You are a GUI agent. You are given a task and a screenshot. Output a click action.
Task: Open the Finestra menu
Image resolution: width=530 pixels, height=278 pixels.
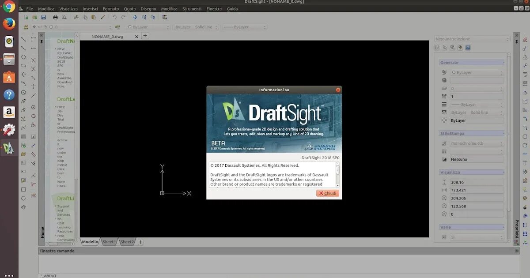click(x=214, y=9)
